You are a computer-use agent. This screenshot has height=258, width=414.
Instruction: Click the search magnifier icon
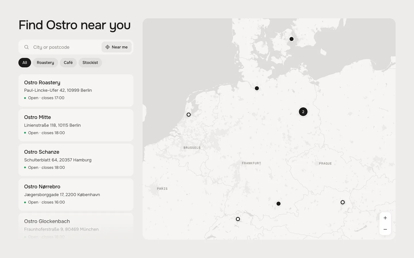tap(26, 47)
